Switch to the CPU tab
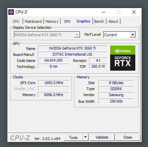This screenshot has height=147, width=148. click(16, 21)
